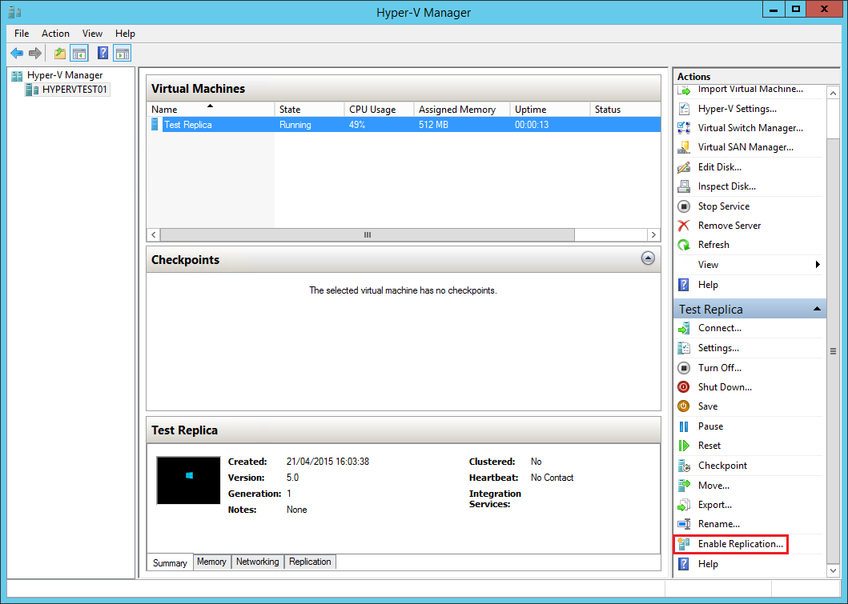Viewport: 848px width, 604px height.
Task: Click the Turn Off icon
Action: click(x=684, y=368)
